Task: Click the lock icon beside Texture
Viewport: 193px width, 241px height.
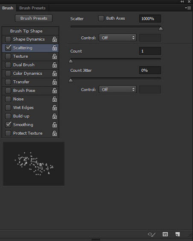Action: tap(55, 56)
